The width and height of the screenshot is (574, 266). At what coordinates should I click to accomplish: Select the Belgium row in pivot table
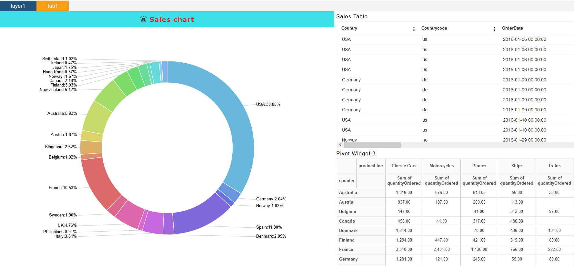[455, 211]
